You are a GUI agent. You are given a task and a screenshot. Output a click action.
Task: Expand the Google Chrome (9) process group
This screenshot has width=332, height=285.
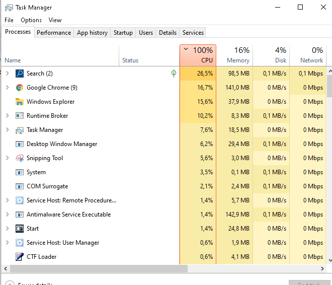(x=7, y=88)
